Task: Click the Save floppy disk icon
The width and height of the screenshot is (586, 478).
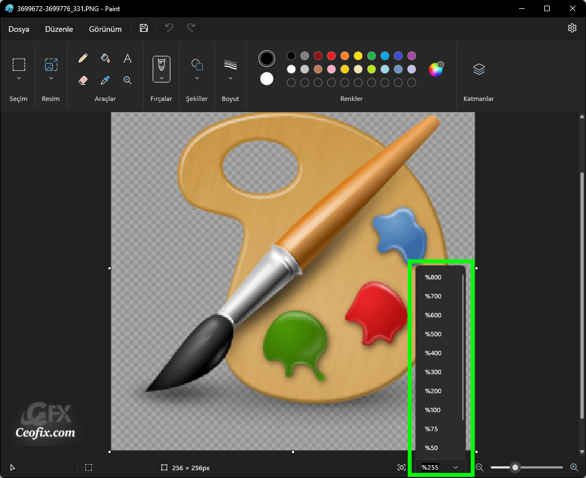Action: [144, 28]
